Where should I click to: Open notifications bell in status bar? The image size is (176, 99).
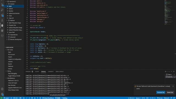pos(174,98)
